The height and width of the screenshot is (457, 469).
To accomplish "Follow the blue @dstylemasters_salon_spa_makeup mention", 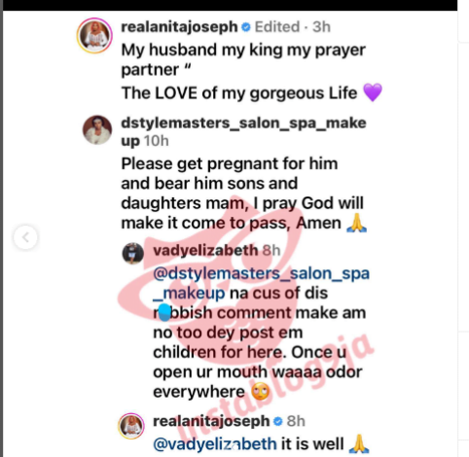I will click(x=261, y=283).
